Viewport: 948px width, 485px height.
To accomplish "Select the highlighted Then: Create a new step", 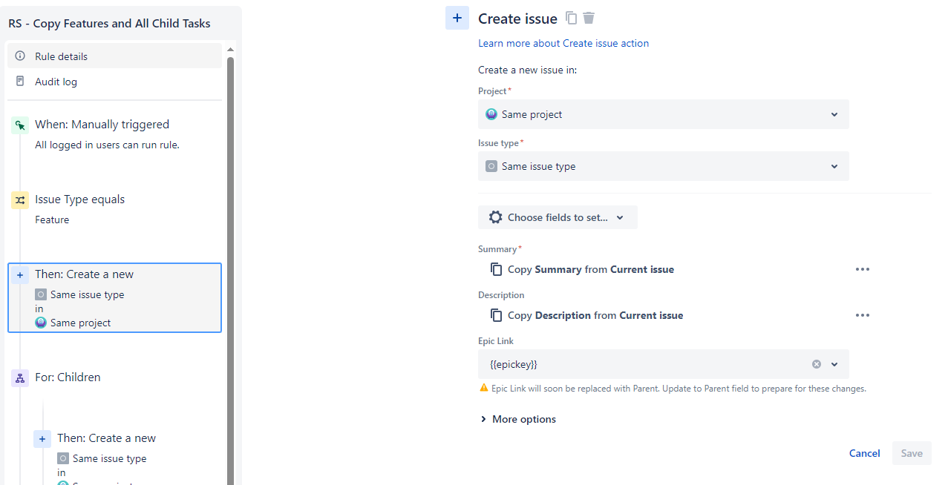I will pyautogui.click(x=114, y=297).
